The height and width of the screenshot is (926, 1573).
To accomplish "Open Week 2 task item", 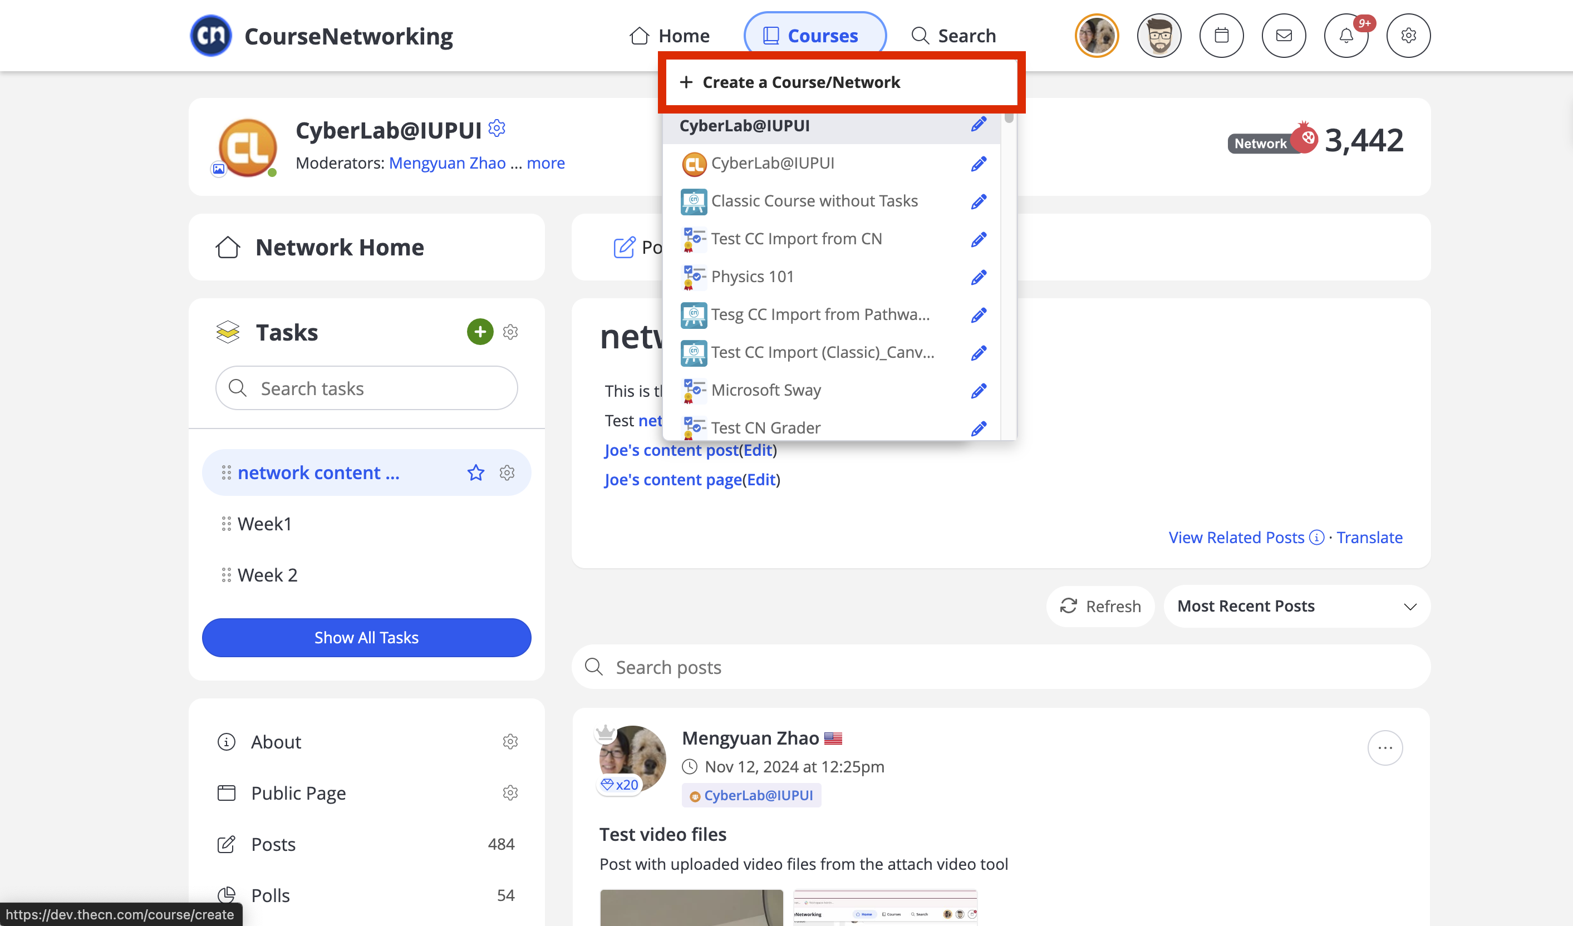I will [x=267, y=575].
